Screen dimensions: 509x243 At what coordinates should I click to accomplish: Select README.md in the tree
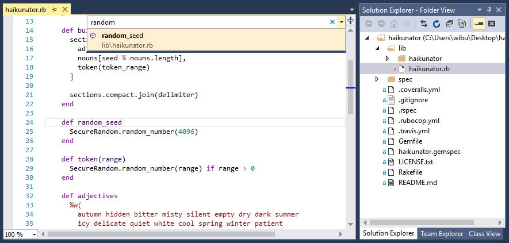click(x=418, y=183)
